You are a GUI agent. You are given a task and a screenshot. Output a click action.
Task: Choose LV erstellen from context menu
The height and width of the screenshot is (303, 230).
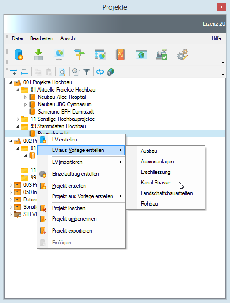(81, 140)
